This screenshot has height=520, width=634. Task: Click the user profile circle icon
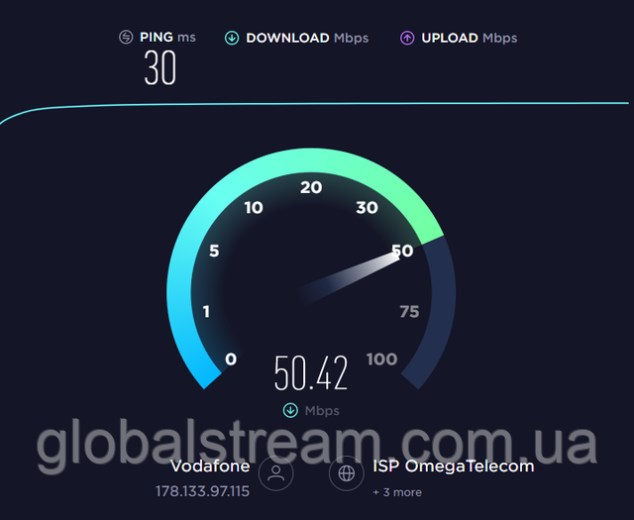[x=276, y=473]
